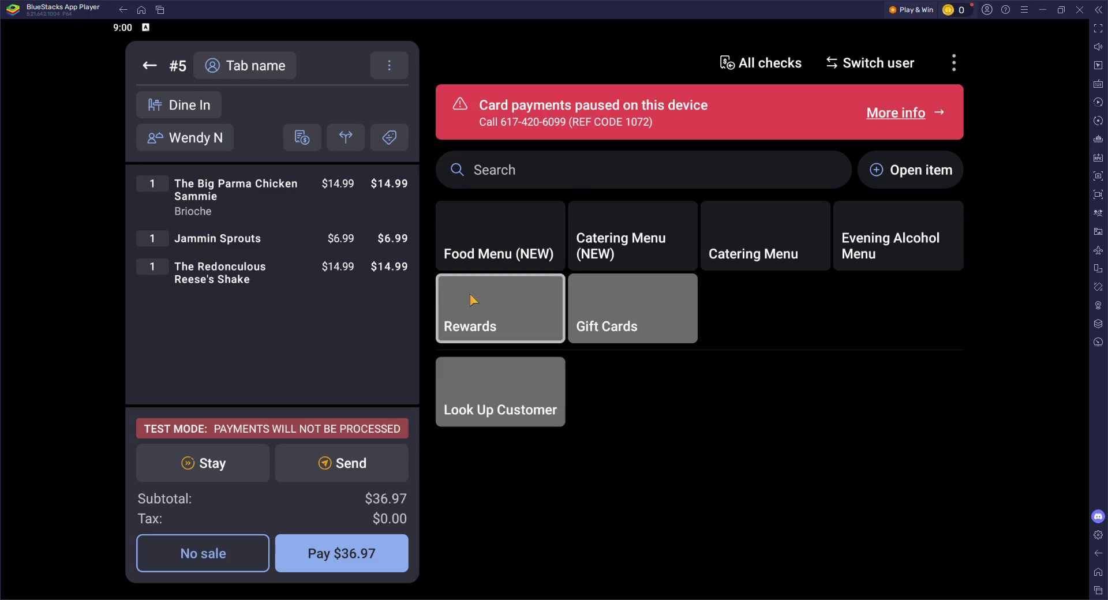Open the Evening Alcohol Menu category
Screen dimensions: 1108x600
(x=898, y=236)
